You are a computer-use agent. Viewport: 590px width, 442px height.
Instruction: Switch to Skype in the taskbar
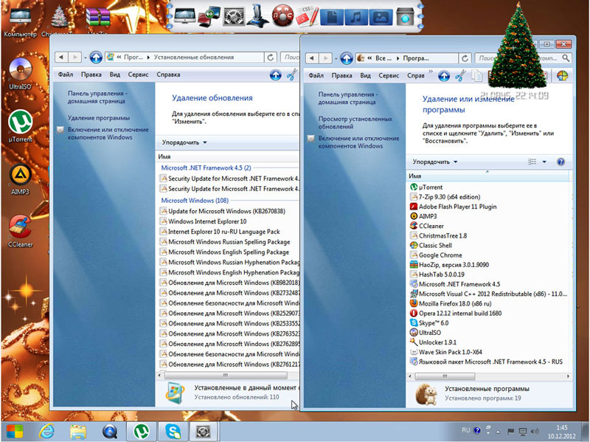(x=173, y=430)
